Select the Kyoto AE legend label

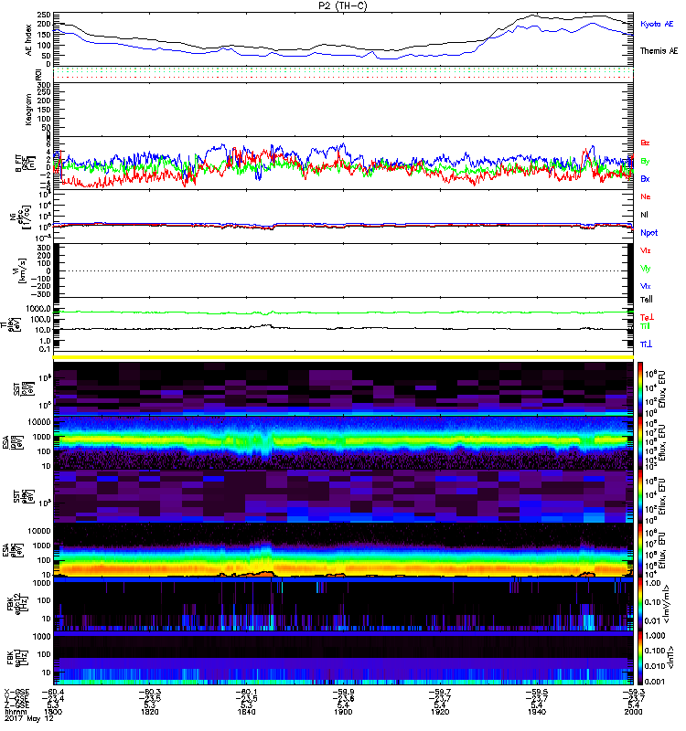coord(657,24)
